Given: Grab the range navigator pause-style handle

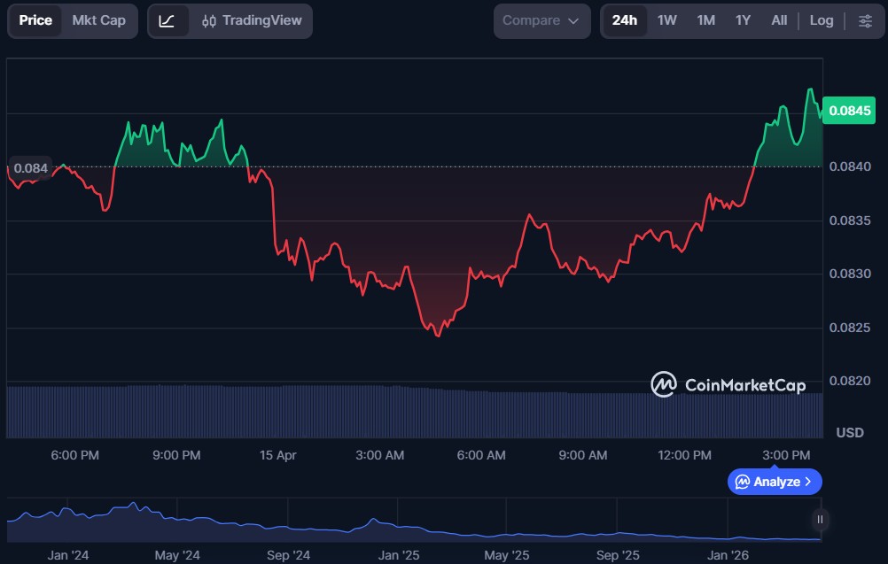Looking at the screenshot, I should pos(820,520).
